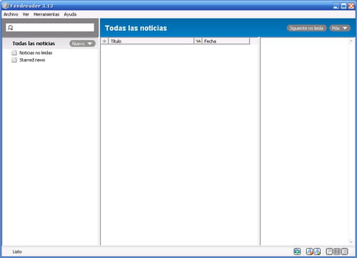Viewport: 357px width, 258px height.
Task: Select the last pane layout icon
Action: 345,252
